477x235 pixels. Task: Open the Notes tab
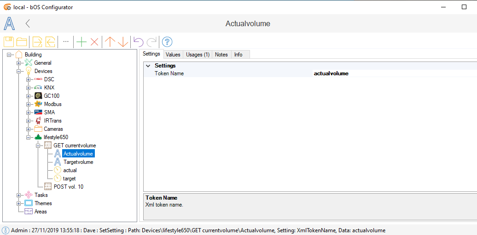[221, 55]
